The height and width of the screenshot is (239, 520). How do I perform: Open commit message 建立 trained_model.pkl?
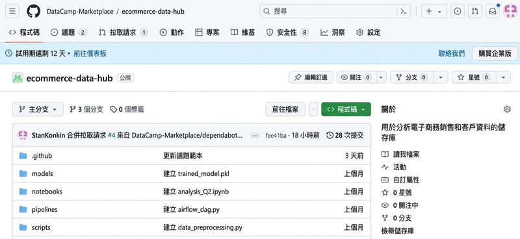(x=196, y=173)
